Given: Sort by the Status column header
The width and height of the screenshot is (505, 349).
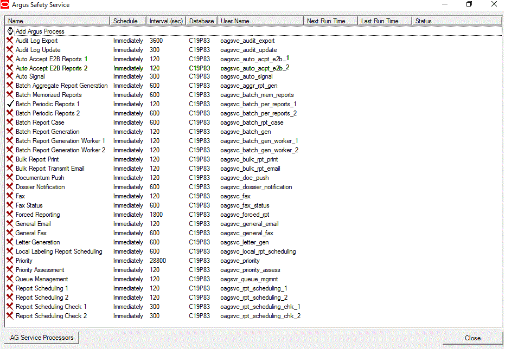Looking at the screenshot, I should pos(457,21).
